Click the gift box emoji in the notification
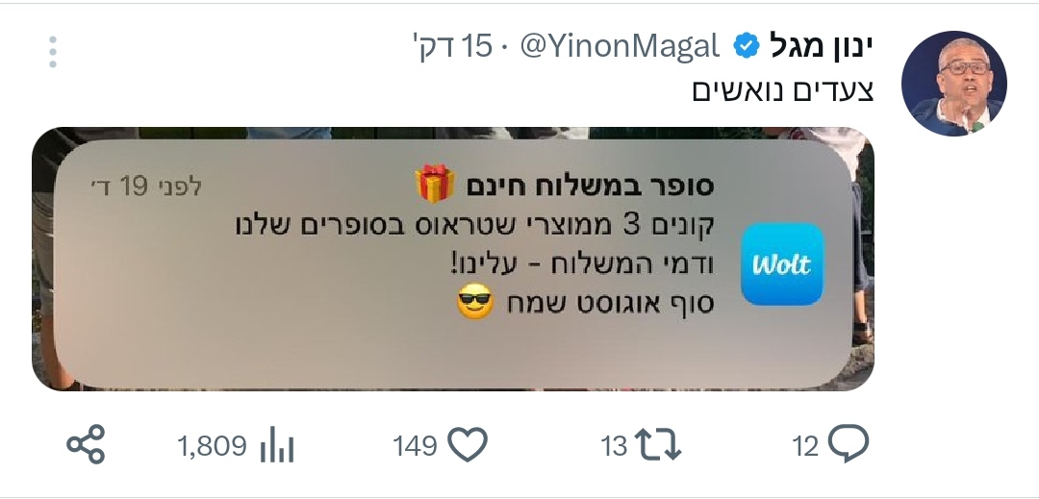This screenshot has height=499, width=1039. [435, 184]
